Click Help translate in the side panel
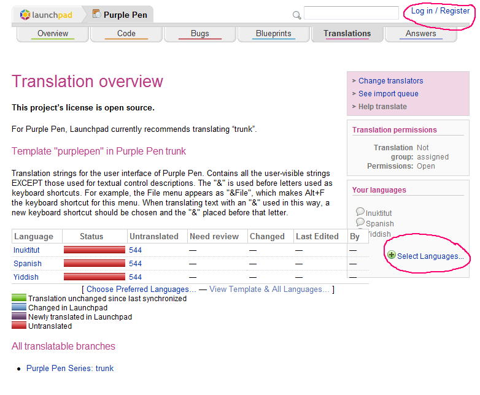Screen dimensions: 480x395 click(x=382, y=107)
